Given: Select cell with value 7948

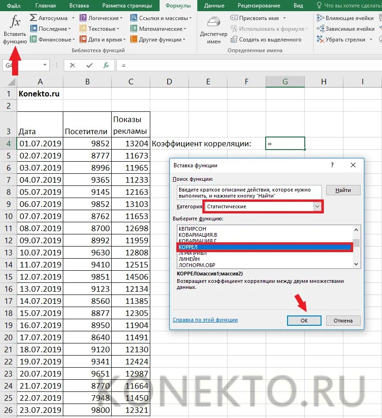Looking at the screenshot, I should coord(87,398).
